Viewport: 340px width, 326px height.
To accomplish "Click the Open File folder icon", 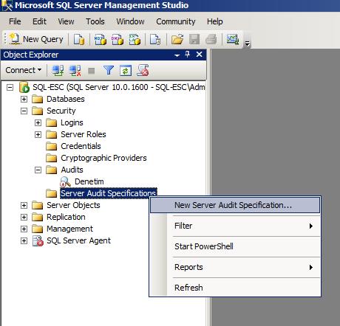I will 177,39.
